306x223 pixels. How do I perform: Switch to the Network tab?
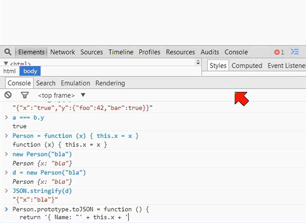63,52
